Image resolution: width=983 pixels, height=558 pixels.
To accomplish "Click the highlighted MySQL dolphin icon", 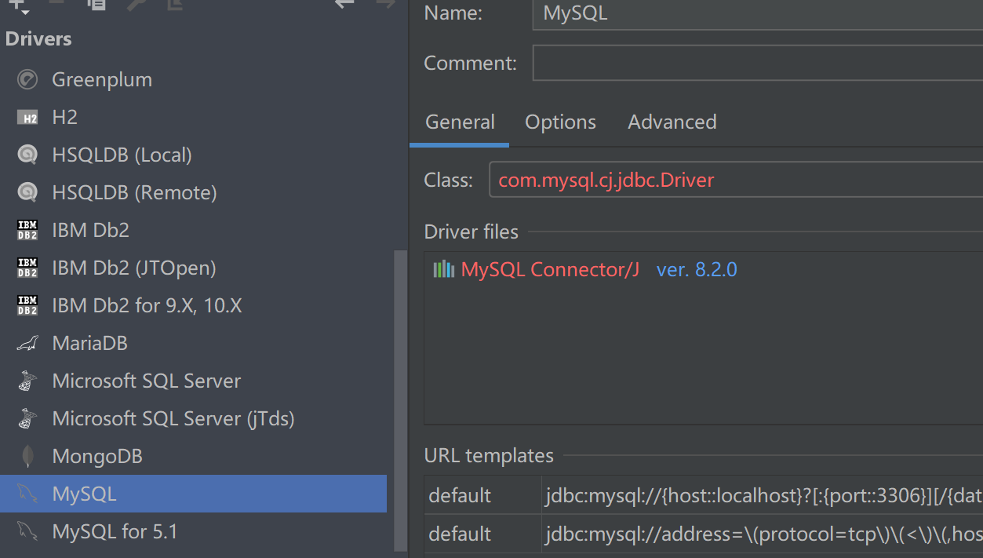I will pyautogui.click(x=27, y=494).
